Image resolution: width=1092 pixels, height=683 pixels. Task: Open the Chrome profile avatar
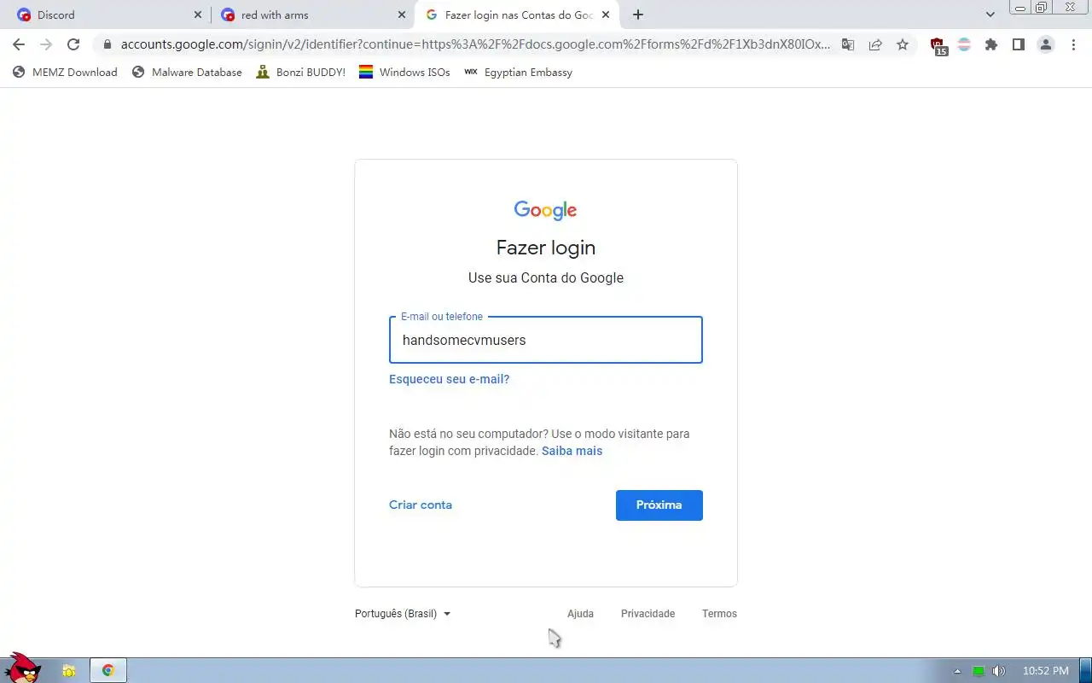[1046, 44]
